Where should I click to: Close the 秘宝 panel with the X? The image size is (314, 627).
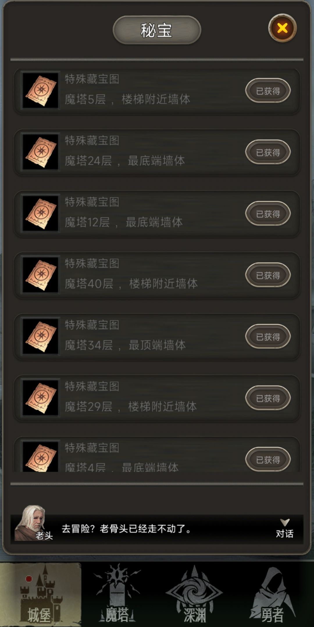282,28
